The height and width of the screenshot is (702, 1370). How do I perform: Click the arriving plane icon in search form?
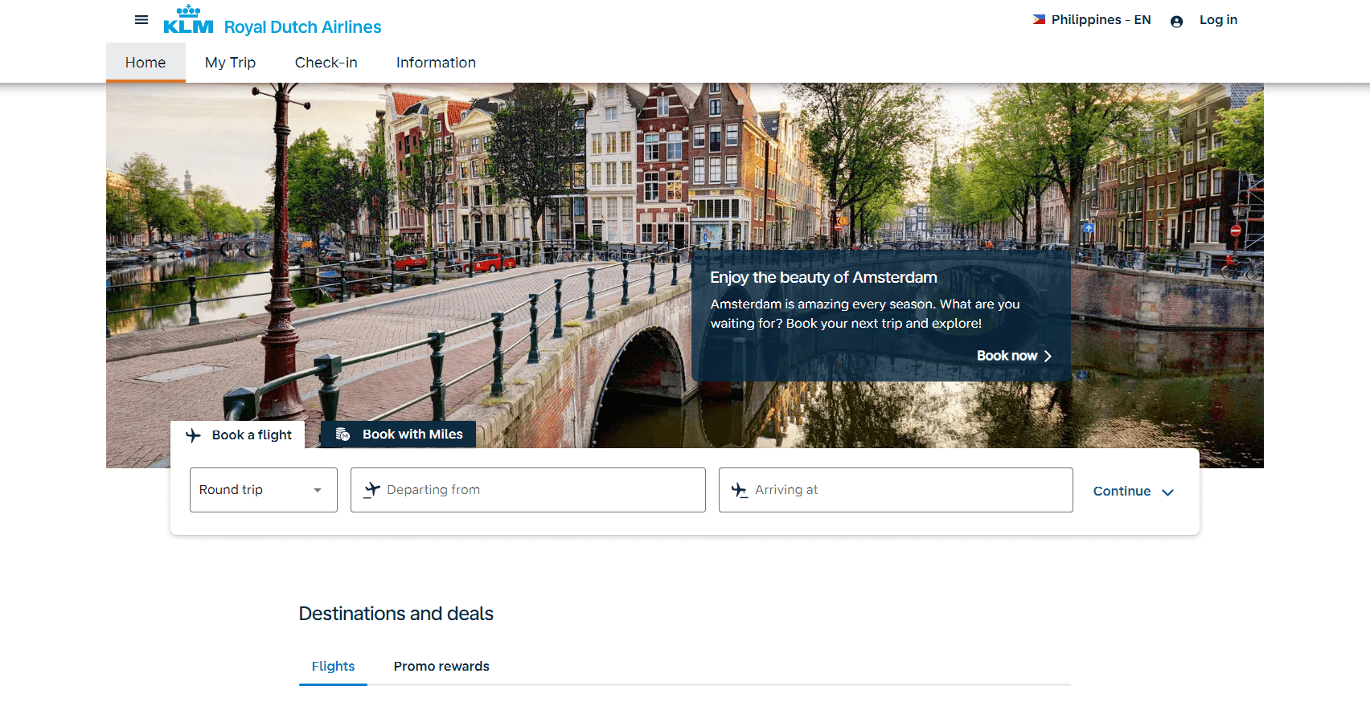click(739, 490)
